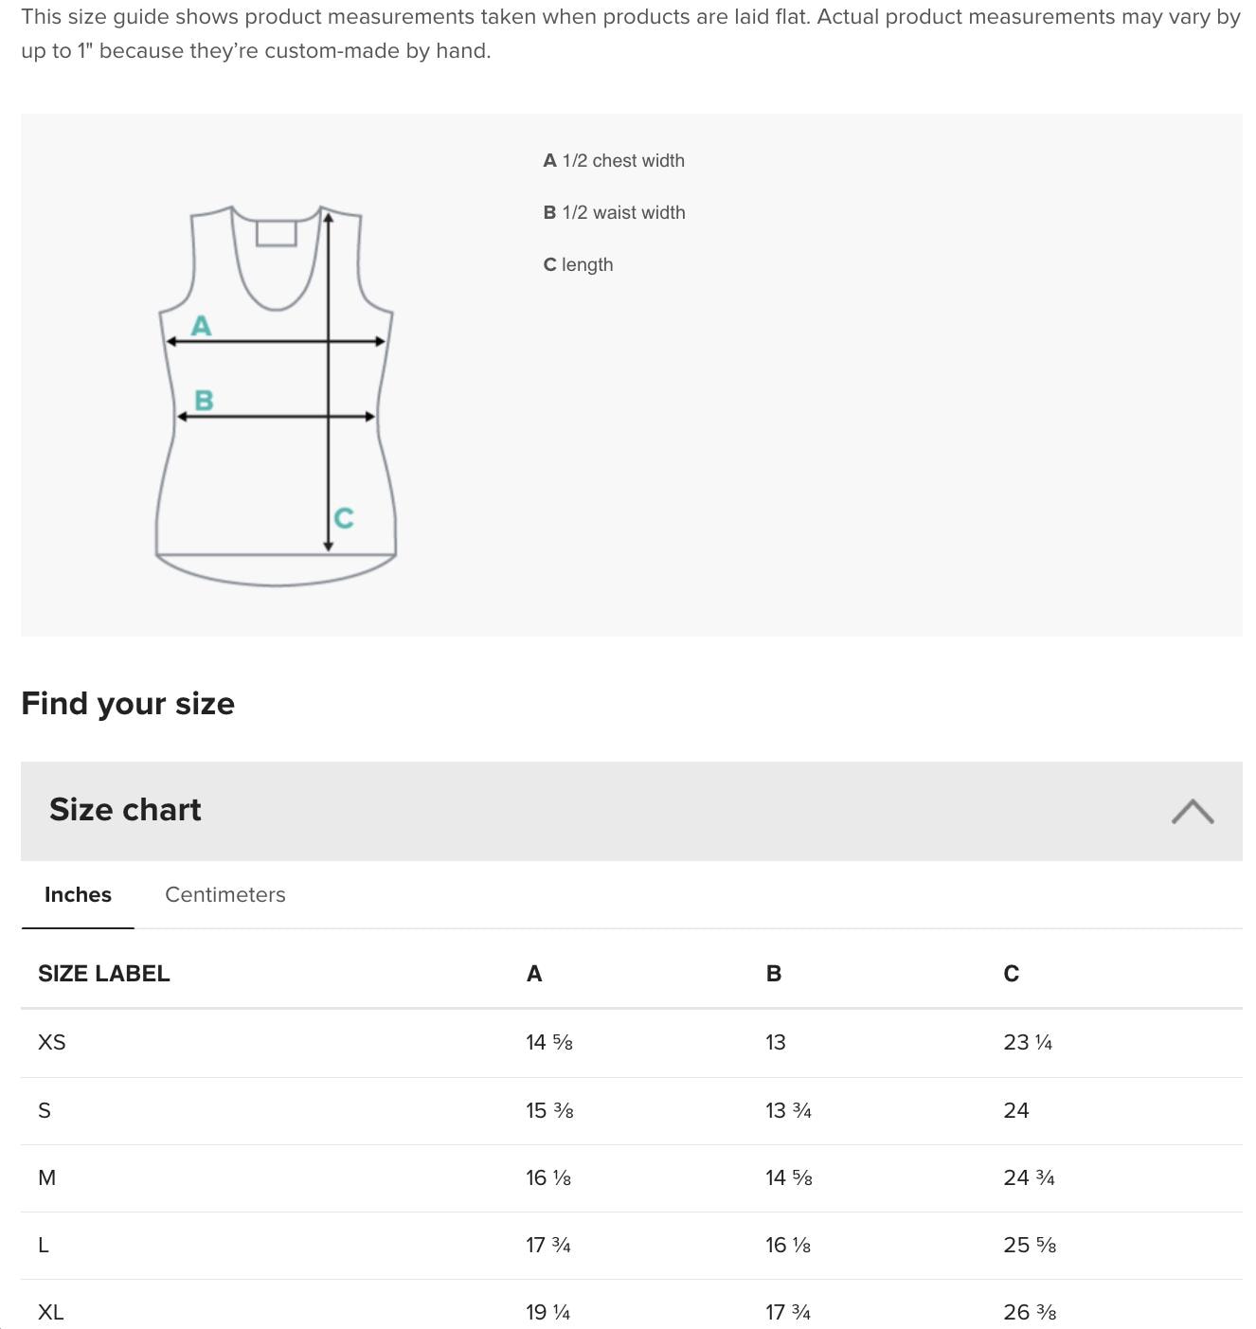Expand the Find your size heading

coord(128,703)
